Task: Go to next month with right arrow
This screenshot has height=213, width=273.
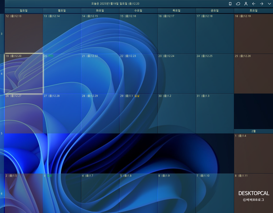Action: 262,4
